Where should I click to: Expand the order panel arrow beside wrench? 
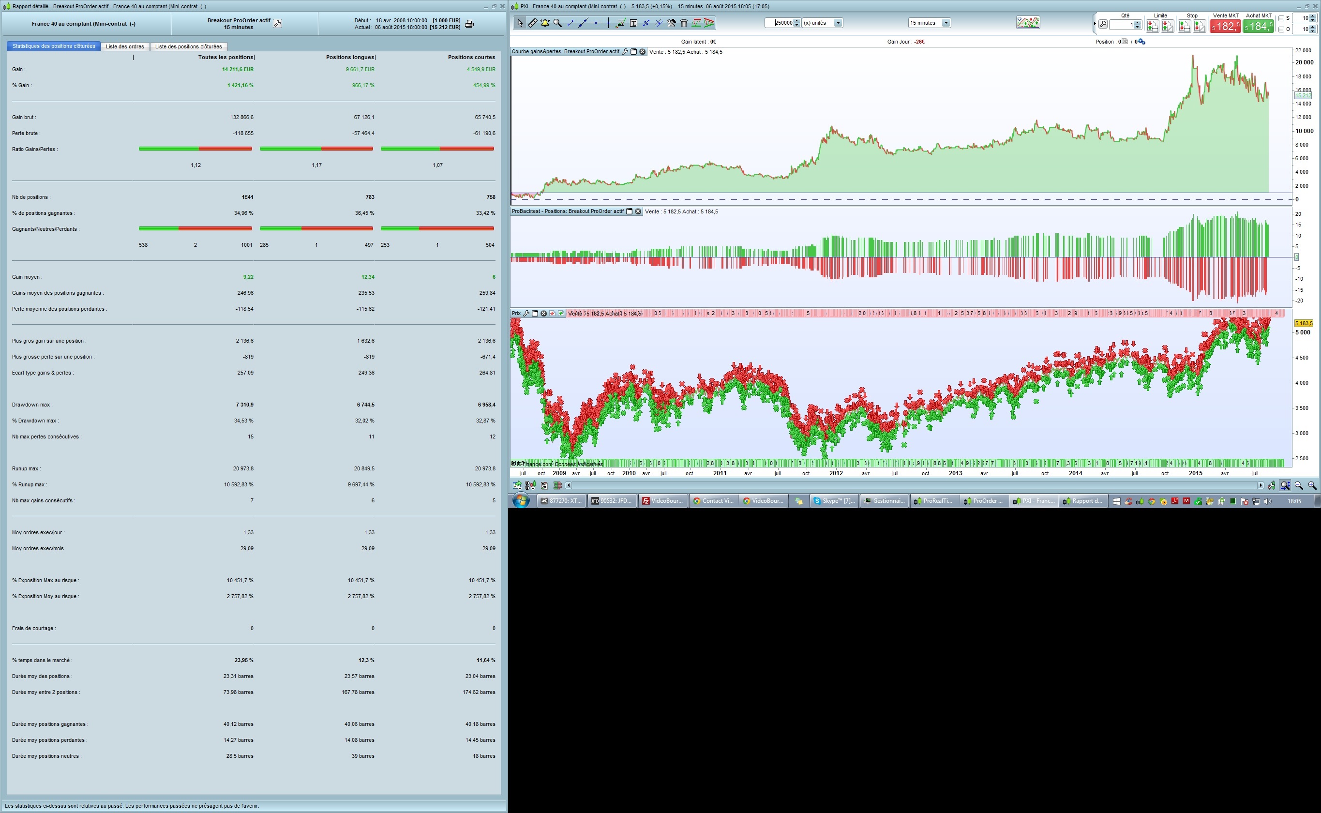(x=1095, y=24)
